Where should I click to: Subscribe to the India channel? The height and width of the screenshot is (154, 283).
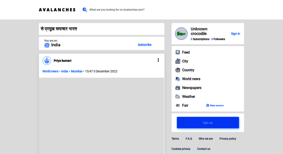(x=145, y=45)
